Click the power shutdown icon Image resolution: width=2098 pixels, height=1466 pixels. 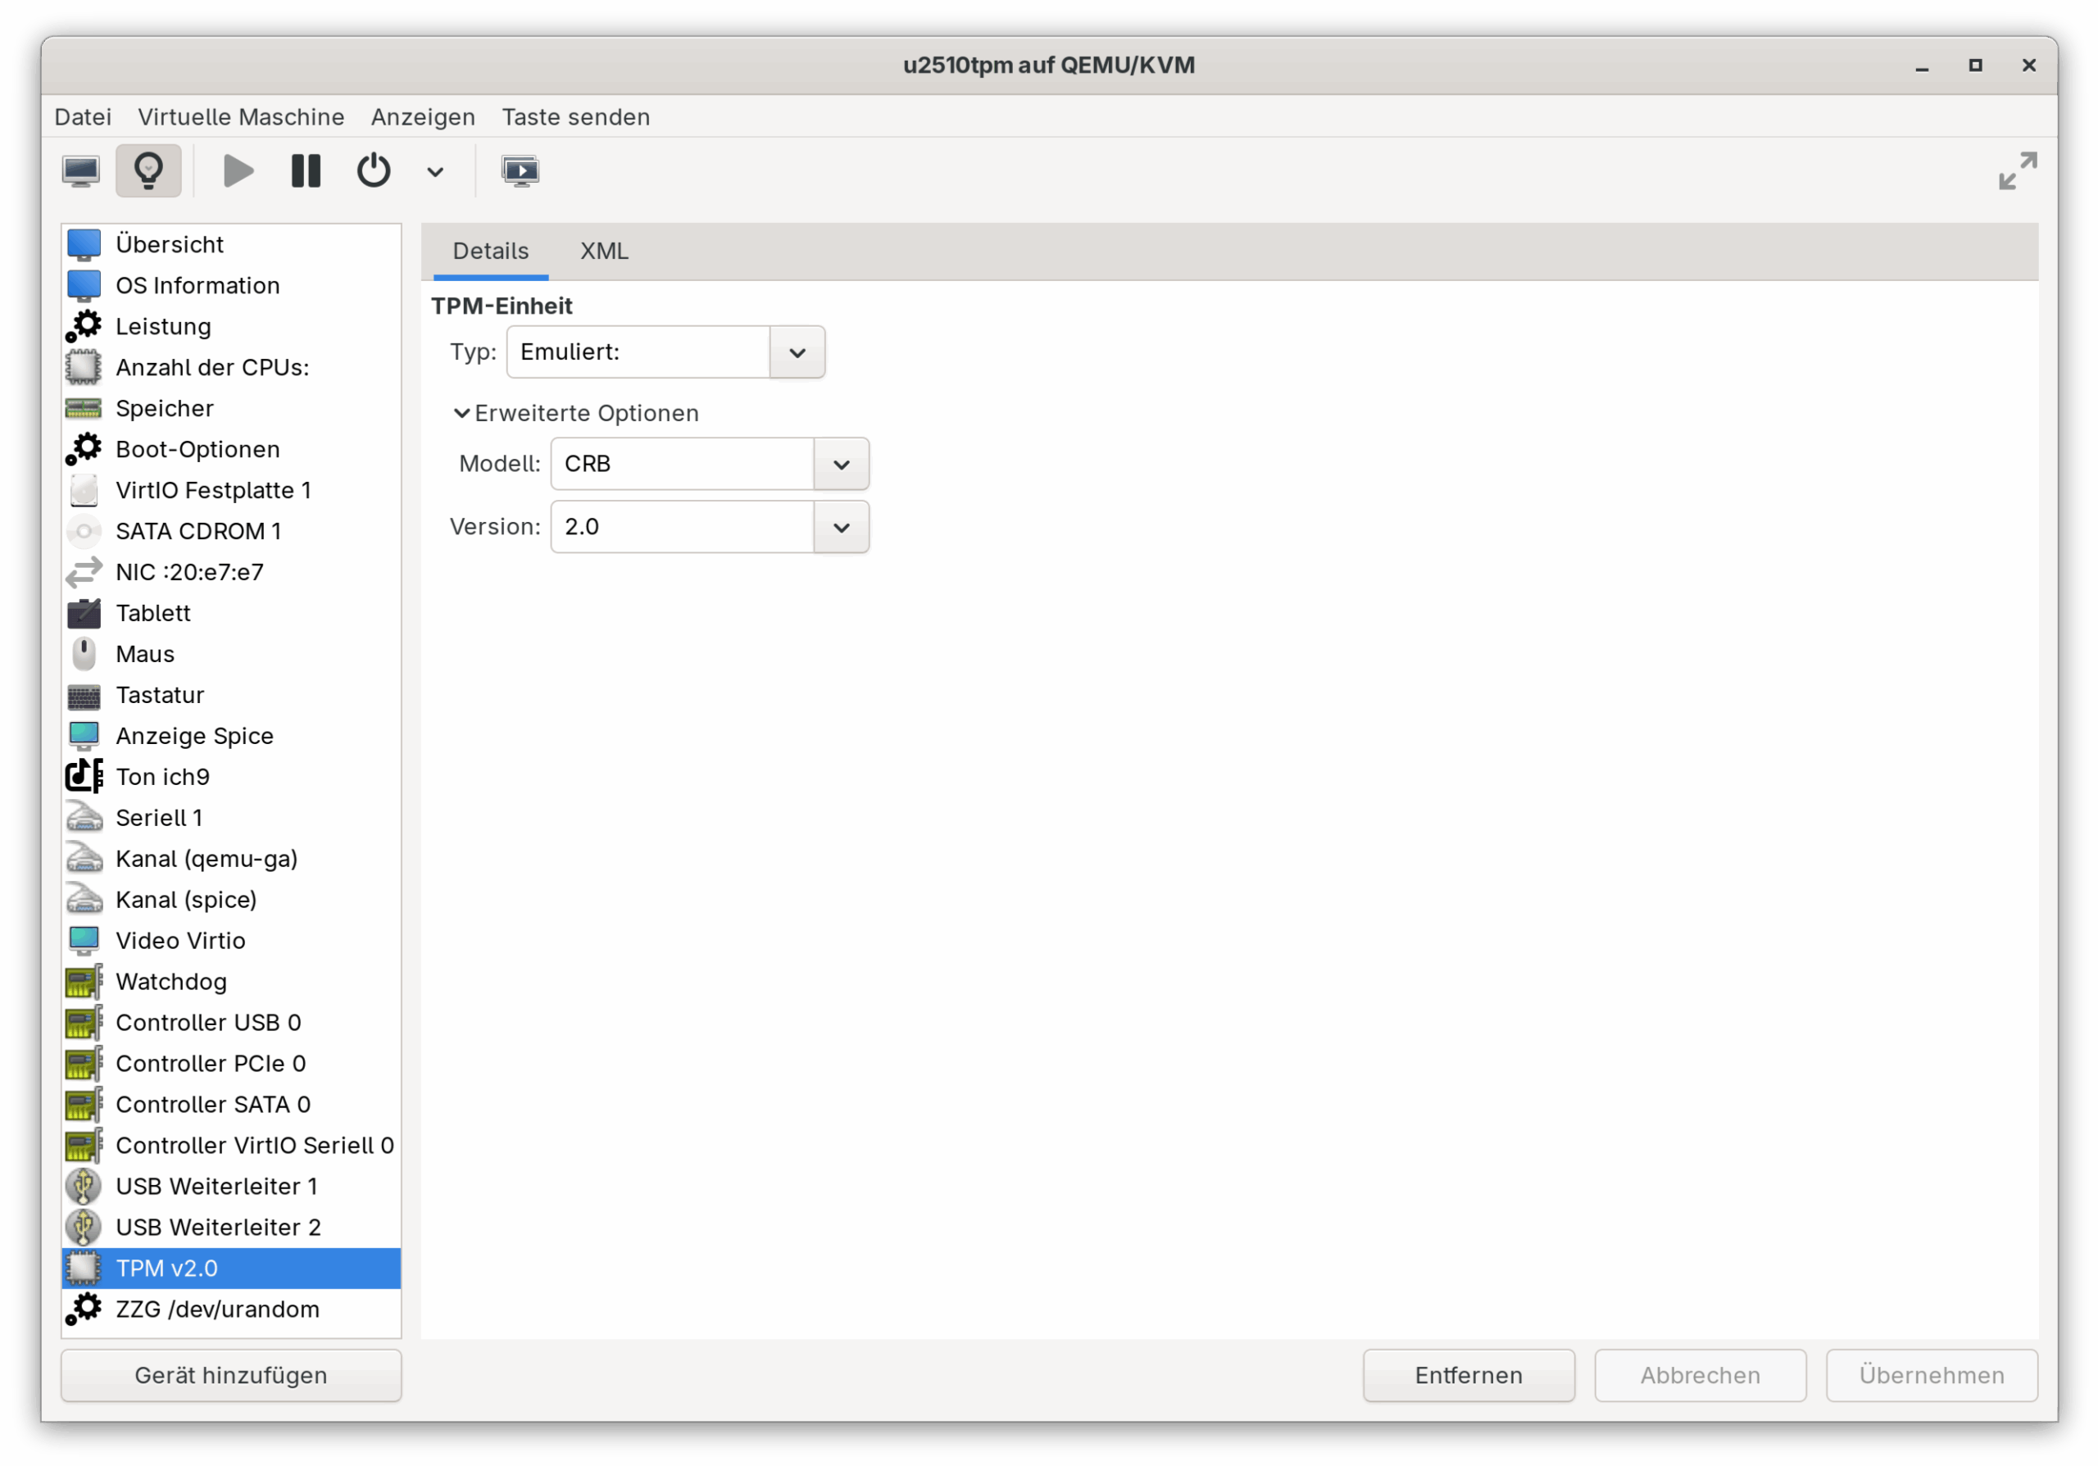tap(373, 170)
